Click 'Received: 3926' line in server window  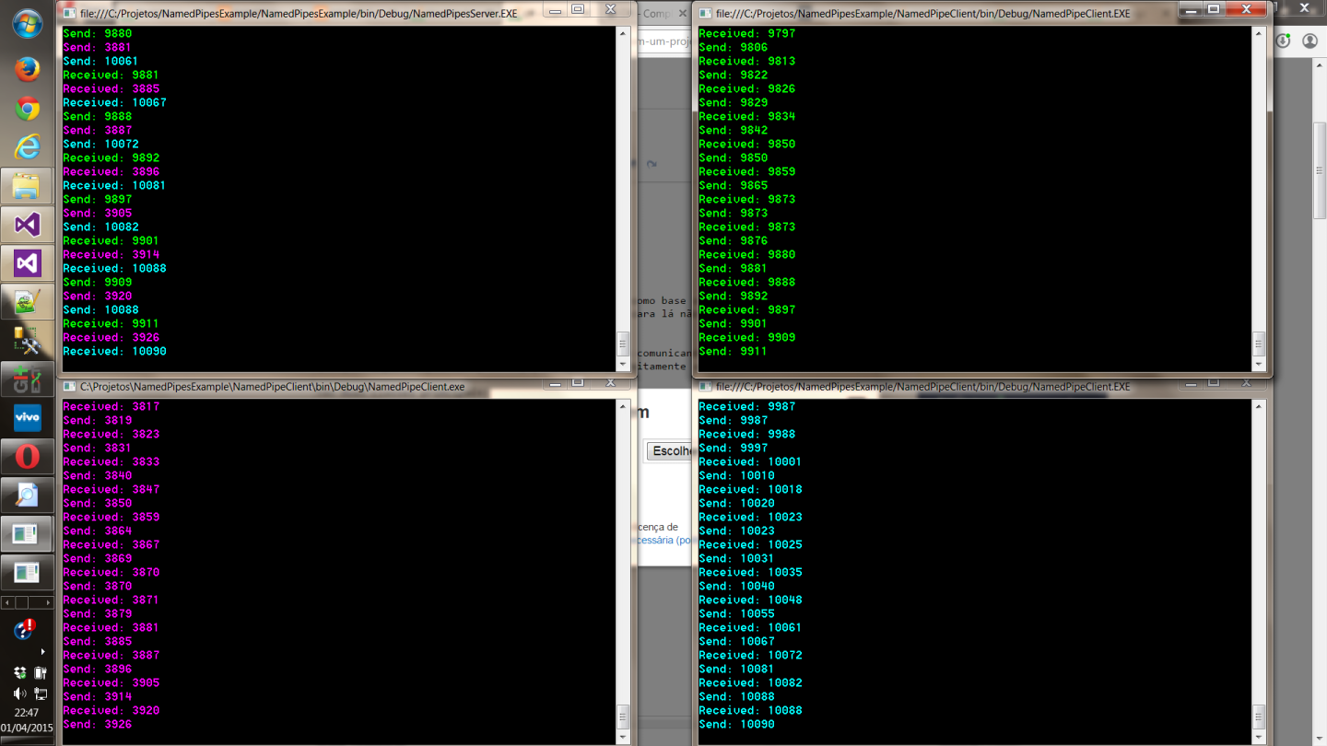coord(112,337)
